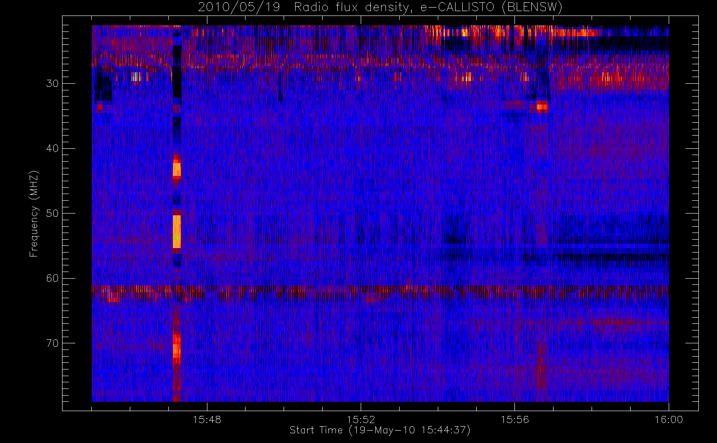Image resolution: width=717 pixels, height=443 pixels.
Task: Click the small red spot near 15:56:40 at 34 MHz
Action: point(542,106)
